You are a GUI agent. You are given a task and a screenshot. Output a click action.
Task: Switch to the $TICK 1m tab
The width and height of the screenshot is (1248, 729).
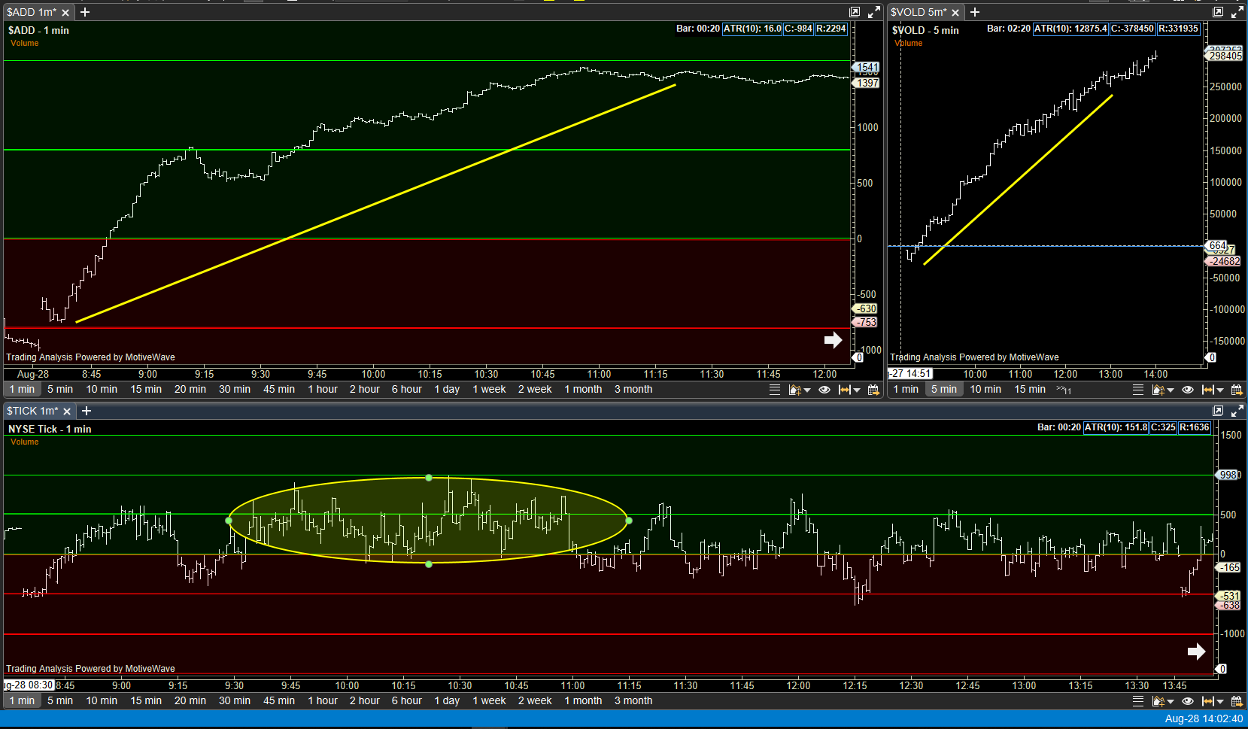(x=32, y=411)
